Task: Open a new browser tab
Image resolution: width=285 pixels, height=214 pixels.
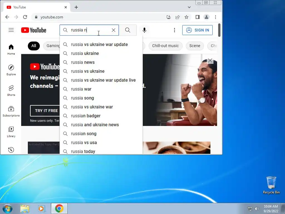Action: (76, 7)
